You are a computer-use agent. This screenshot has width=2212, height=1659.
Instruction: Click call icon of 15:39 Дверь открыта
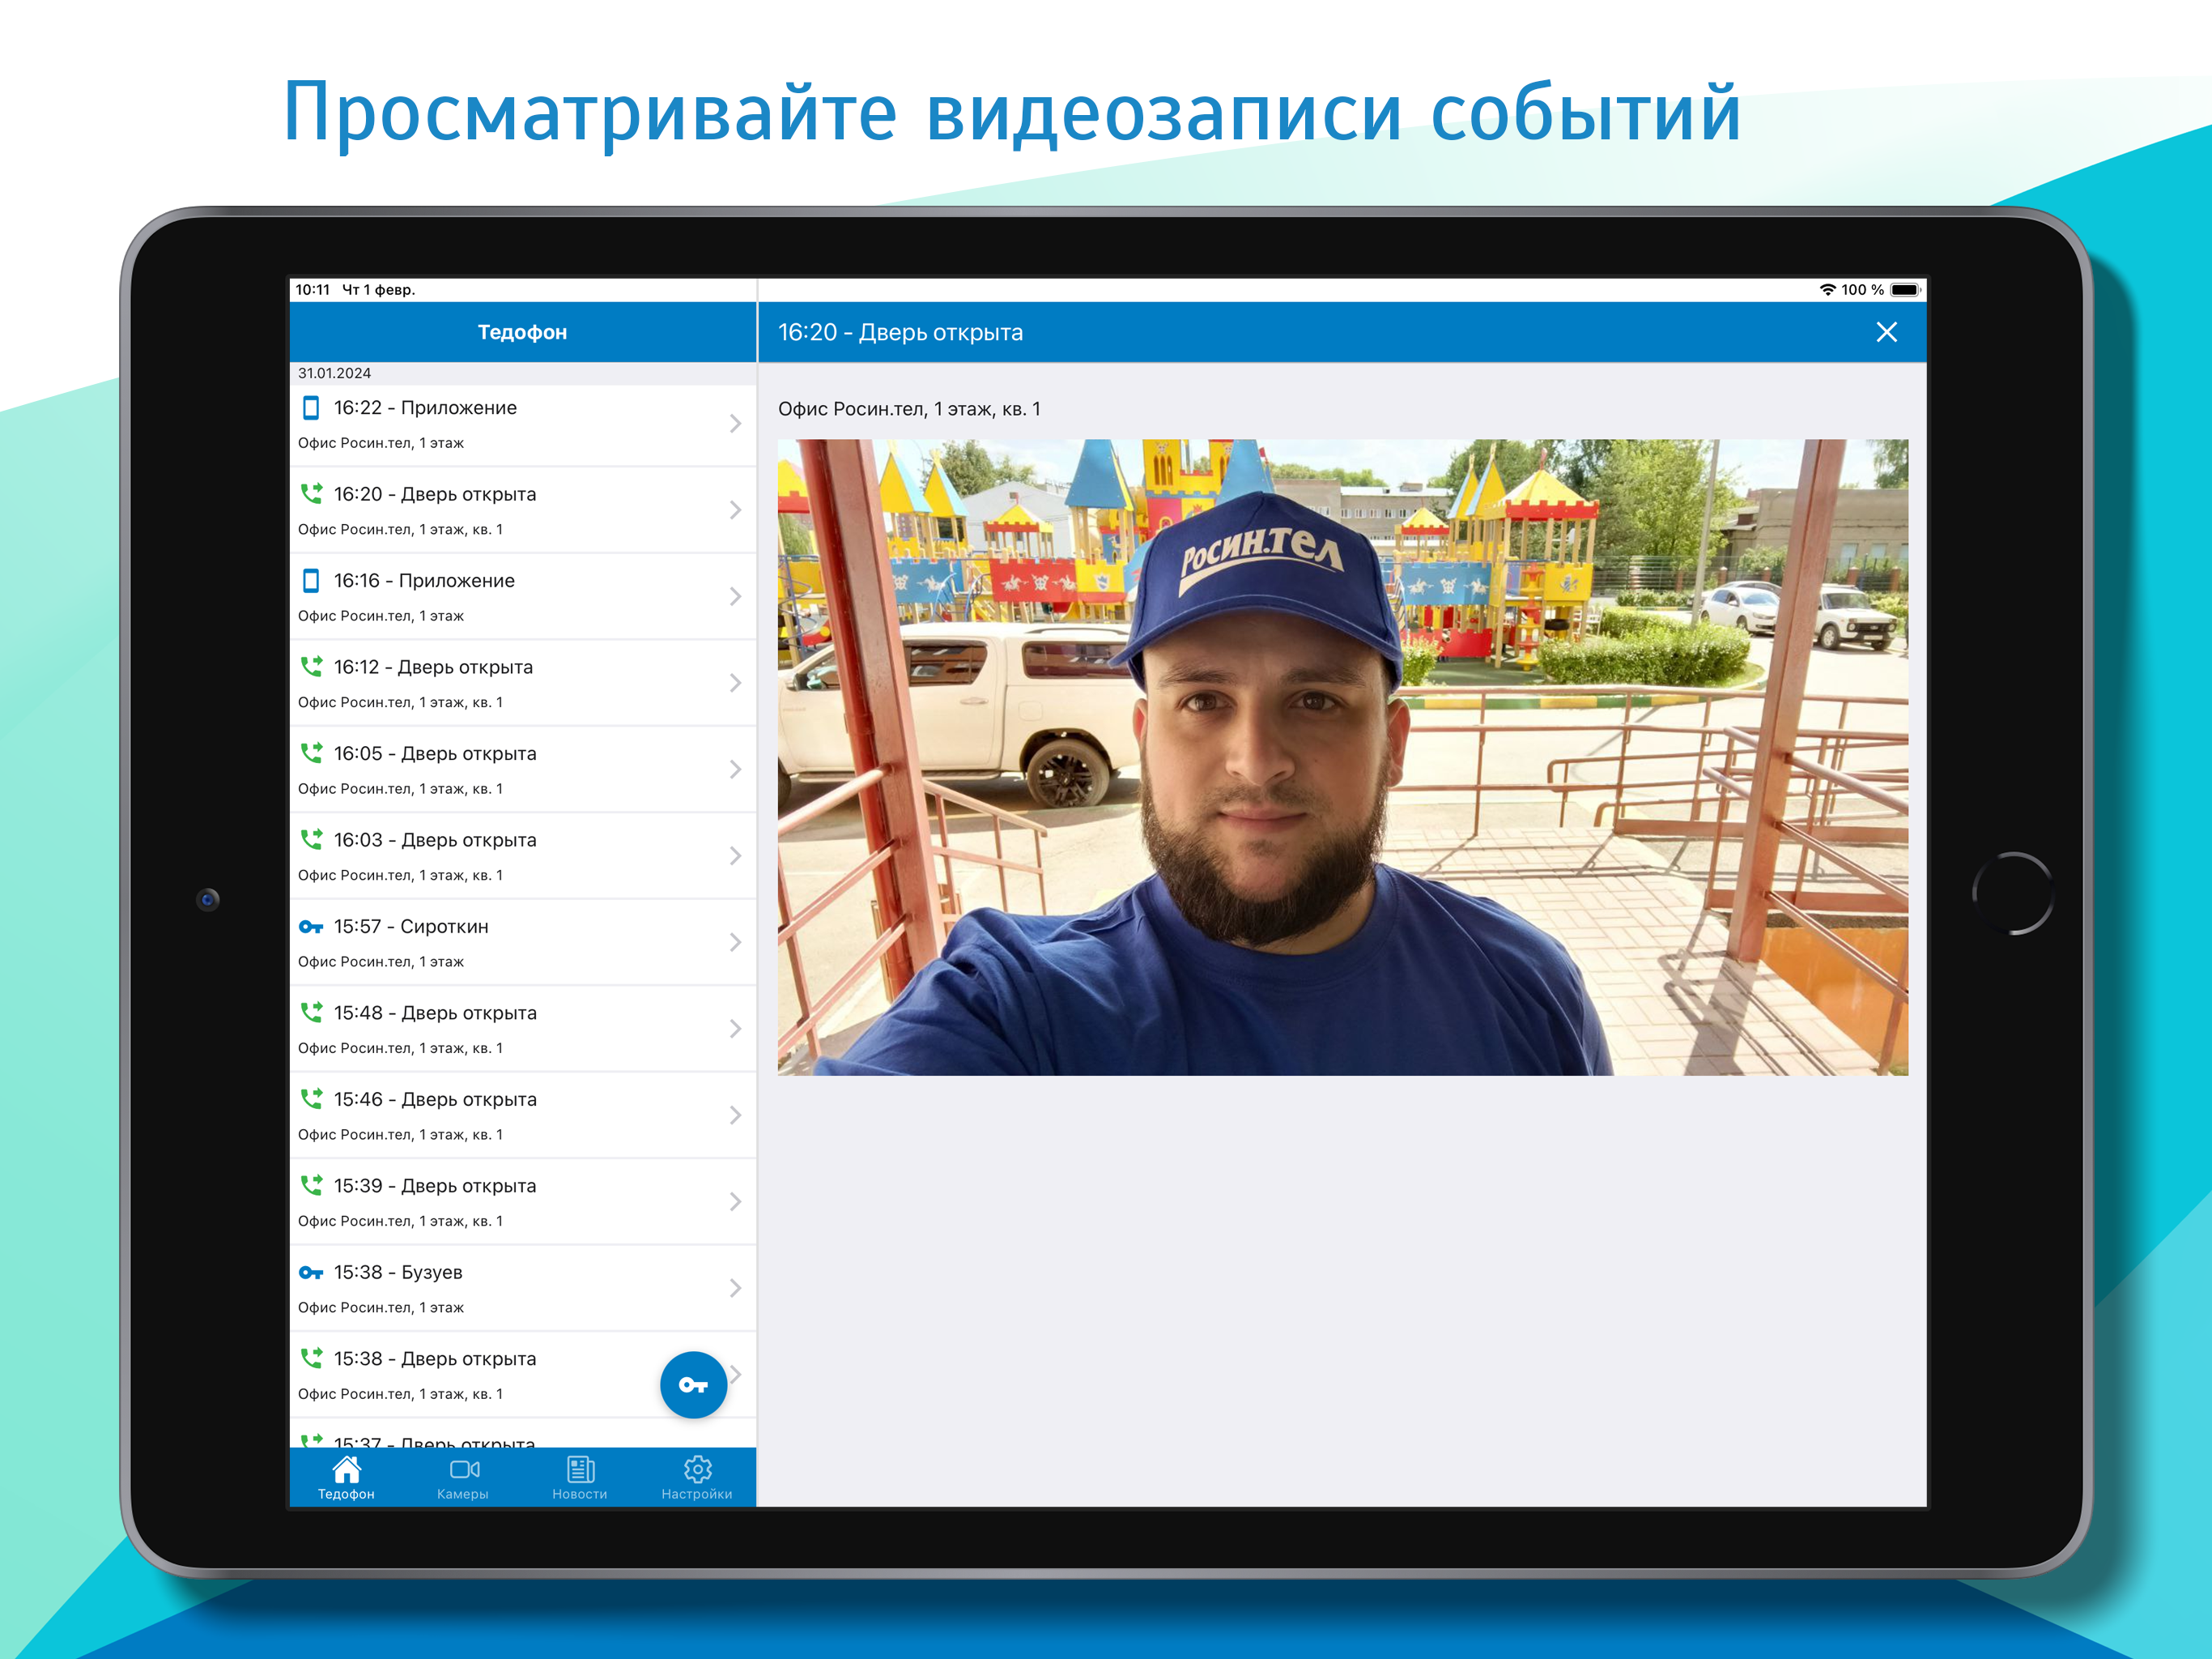[x=311, y=1186]
